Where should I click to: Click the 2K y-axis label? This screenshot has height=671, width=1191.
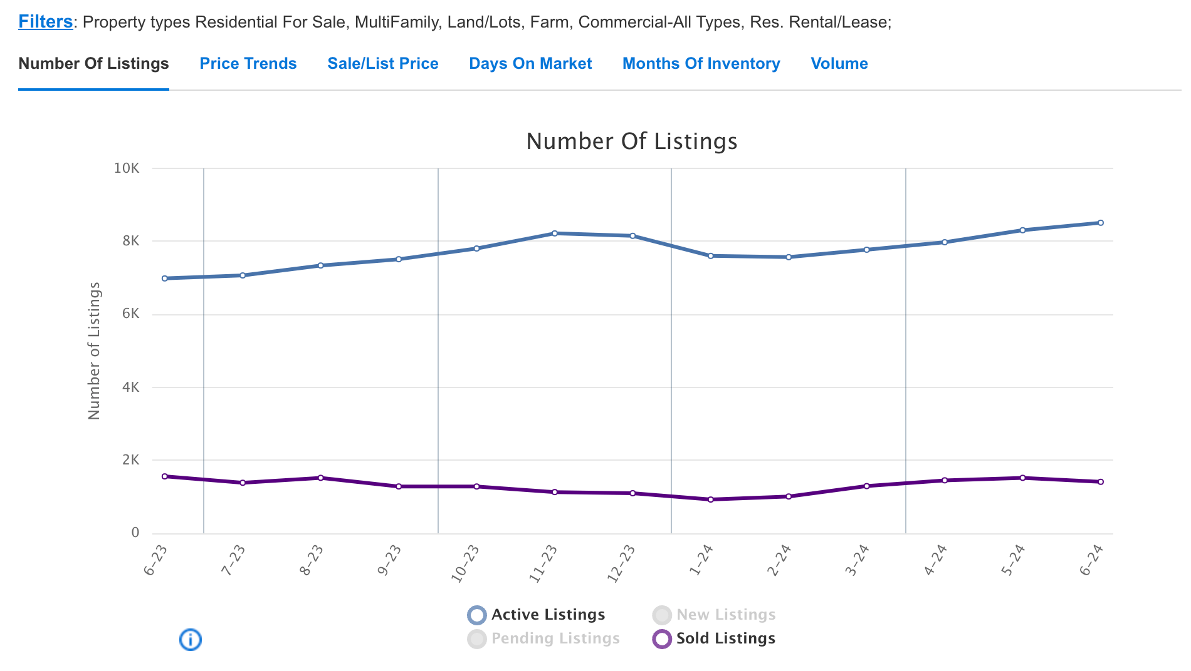tap(131, 460)
